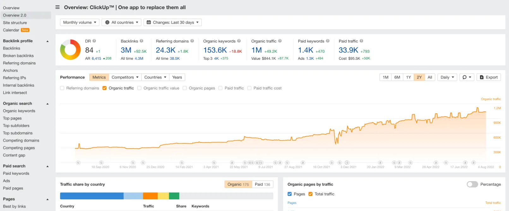
Task: Open Content gap in sidebar
Action: click(x=14, y=155)
